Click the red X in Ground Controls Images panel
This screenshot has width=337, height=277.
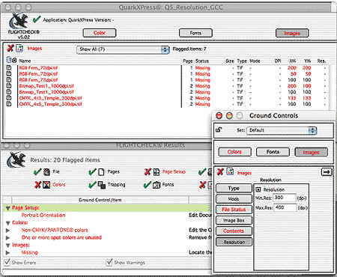pos(220,171)
